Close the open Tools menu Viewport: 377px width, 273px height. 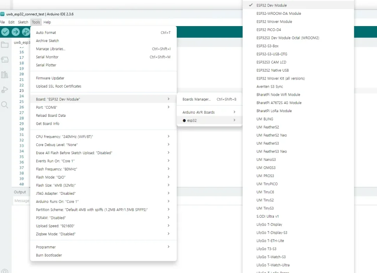[36, 22]
